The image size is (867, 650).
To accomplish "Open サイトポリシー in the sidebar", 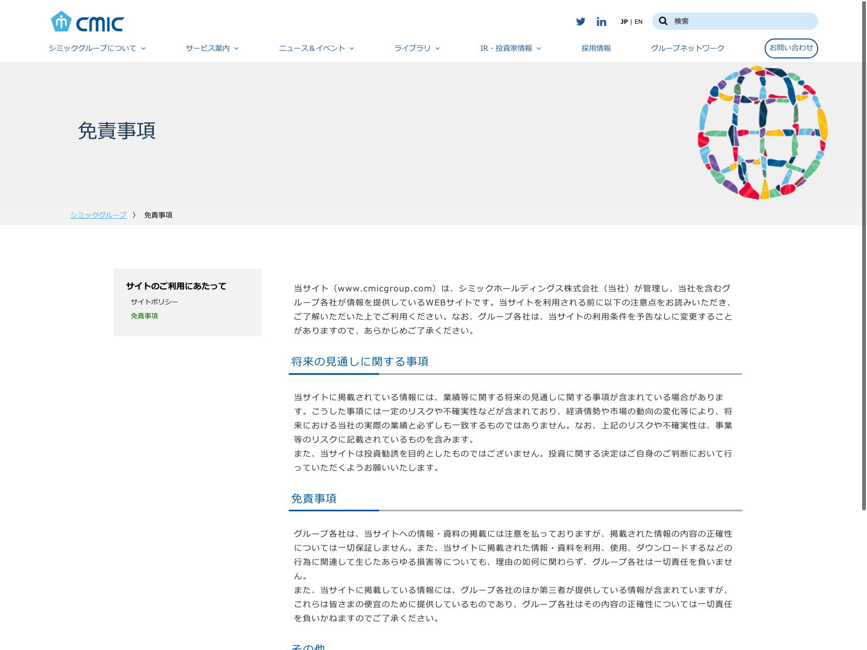I will (154, 302).
